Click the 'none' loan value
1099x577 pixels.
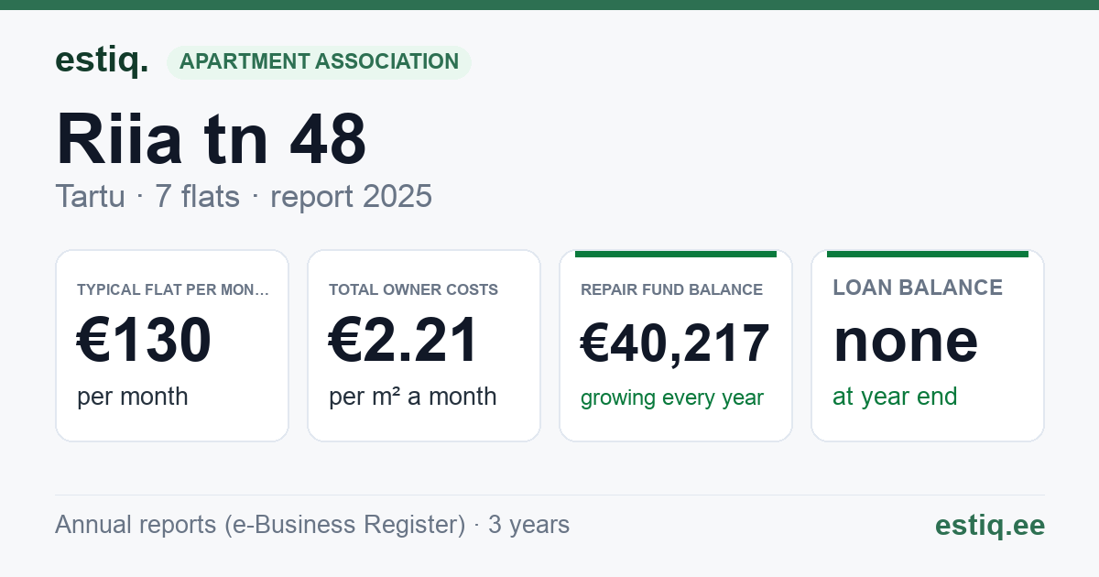tap(906, 341)
